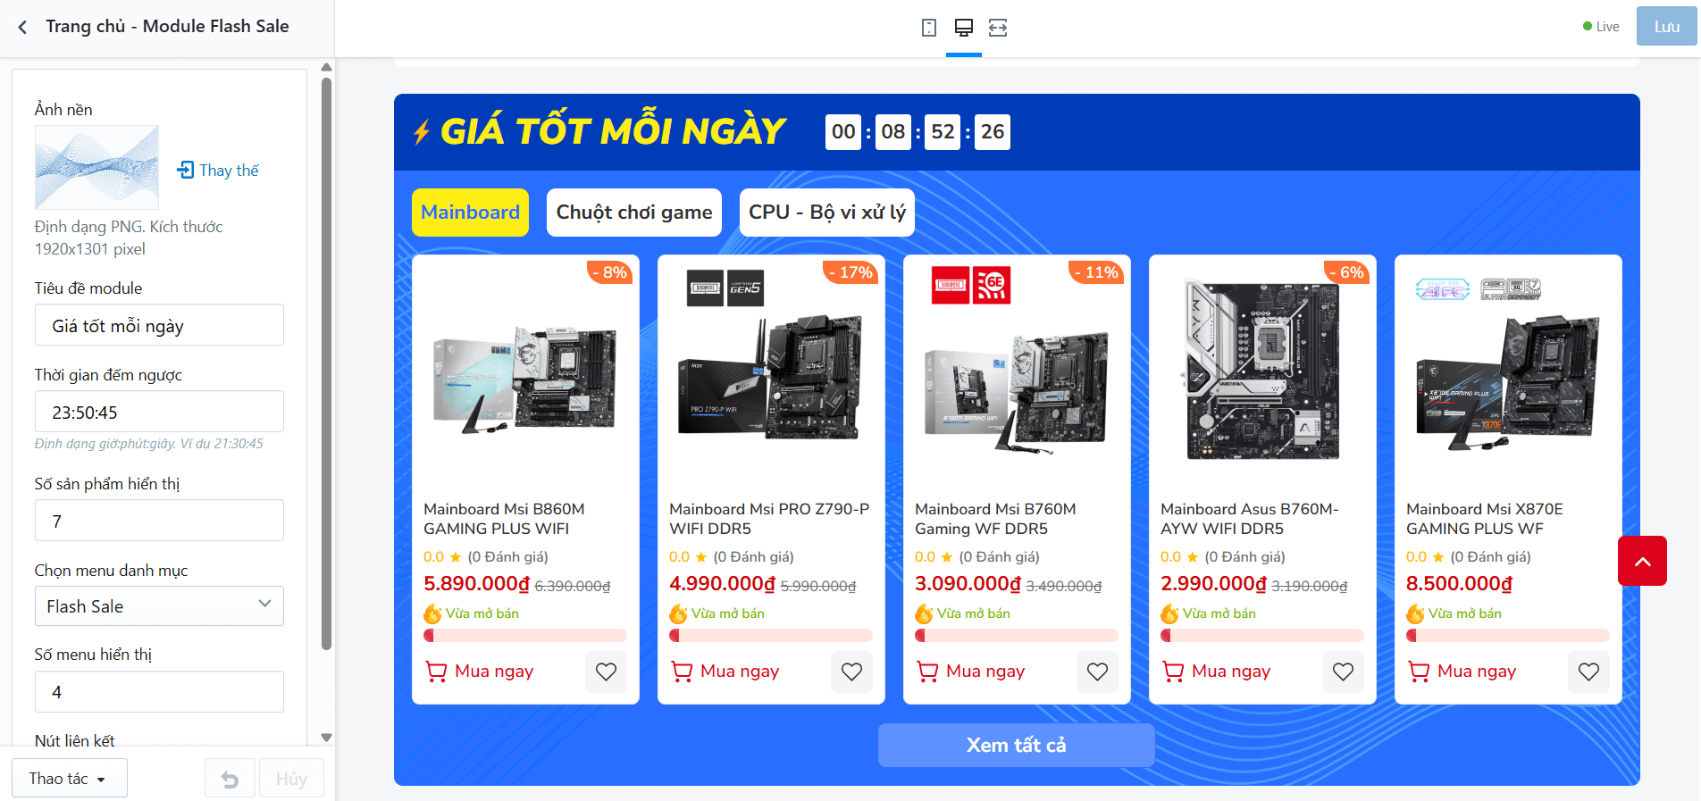Click the settings panel scroll-up arrow
The width and height of the screenshot is (1701, 801).
tap(326, 67)
